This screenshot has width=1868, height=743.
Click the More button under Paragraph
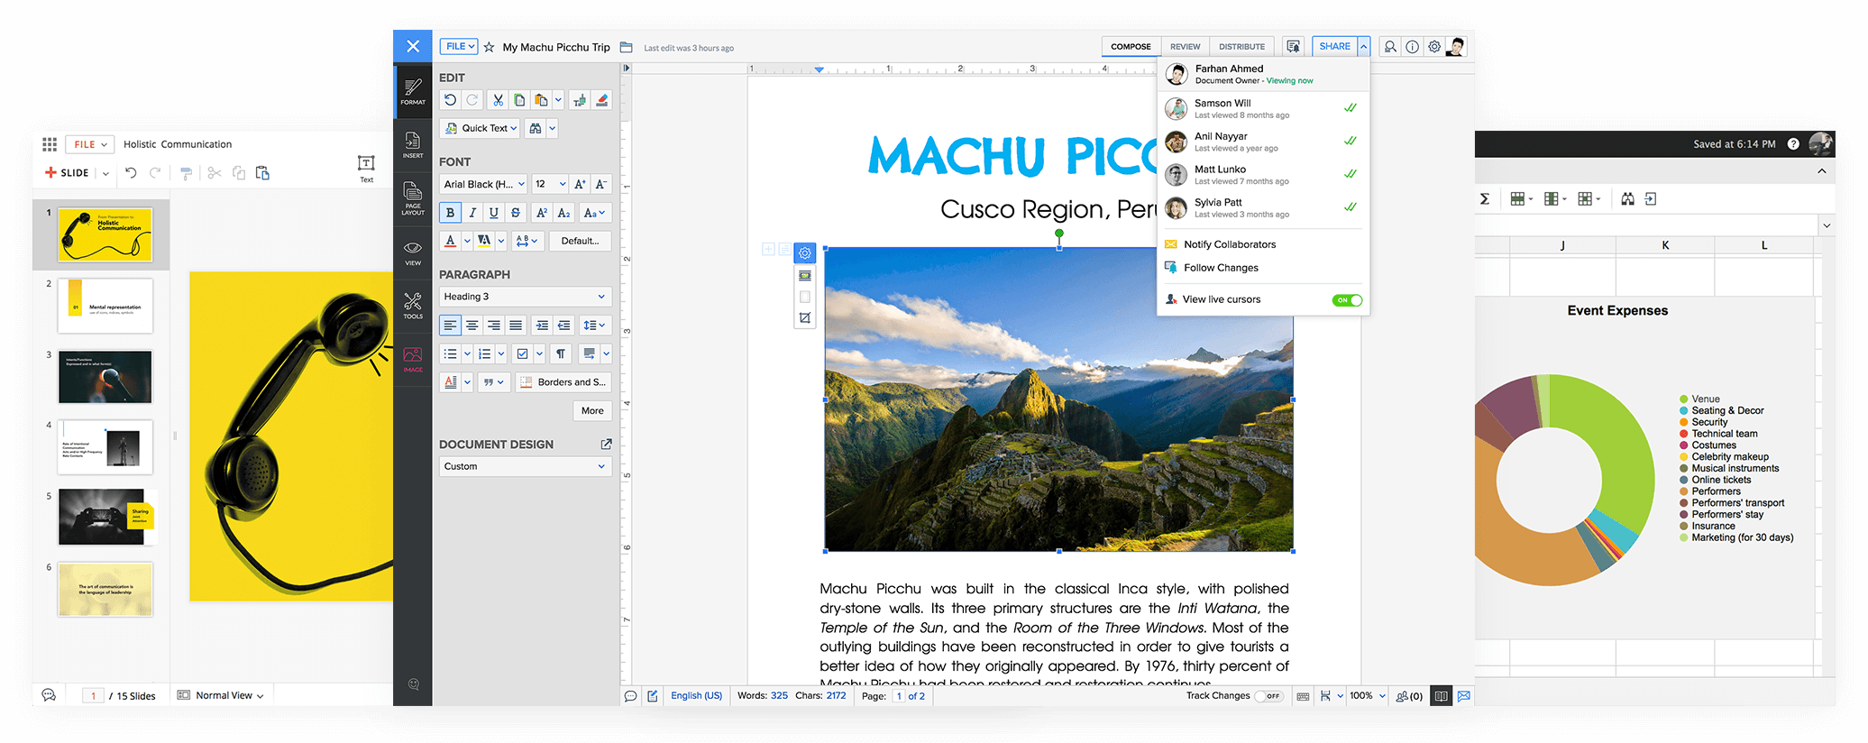[592, 411]
